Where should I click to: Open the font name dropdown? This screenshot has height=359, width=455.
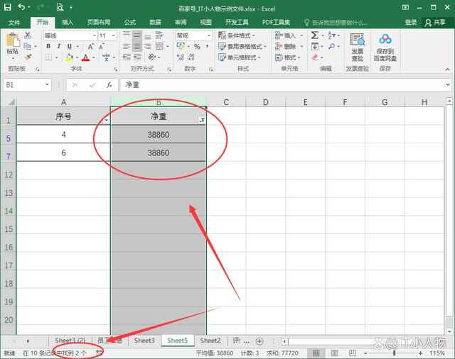pyautogui.click(x=95, y=35)
